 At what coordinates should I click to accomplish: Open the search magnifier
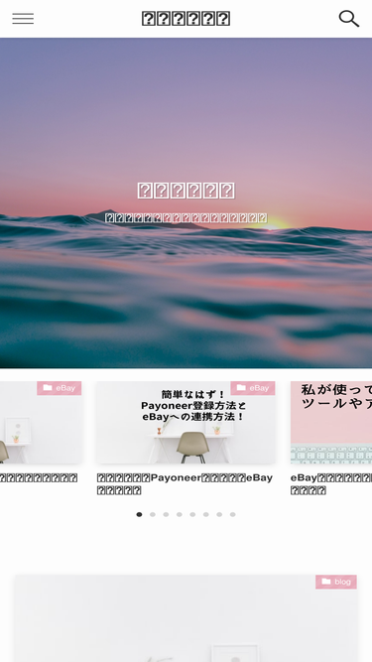click(349, 19)
